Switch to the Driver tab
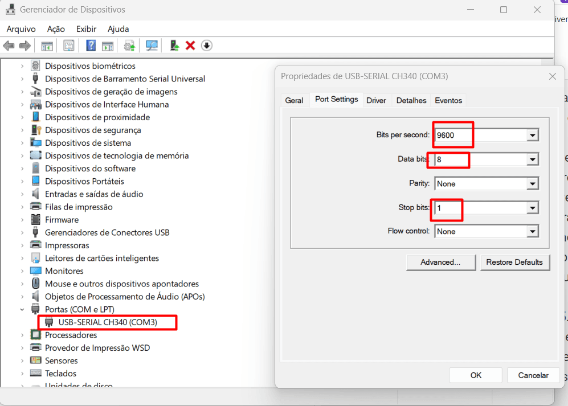Image resolution: width=568 pixels, height=406 pixels. (x=376, y=100)
